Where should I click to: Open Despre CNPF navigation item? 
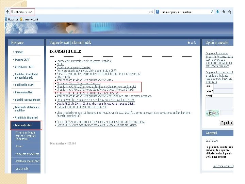(22, 60)
